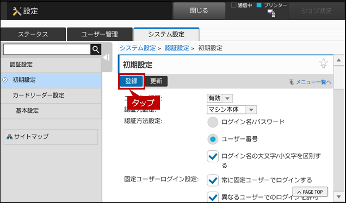This screenshot has width=346, height=203.
Task: Add page to favorites star icon
Action: tap(324, 64)
